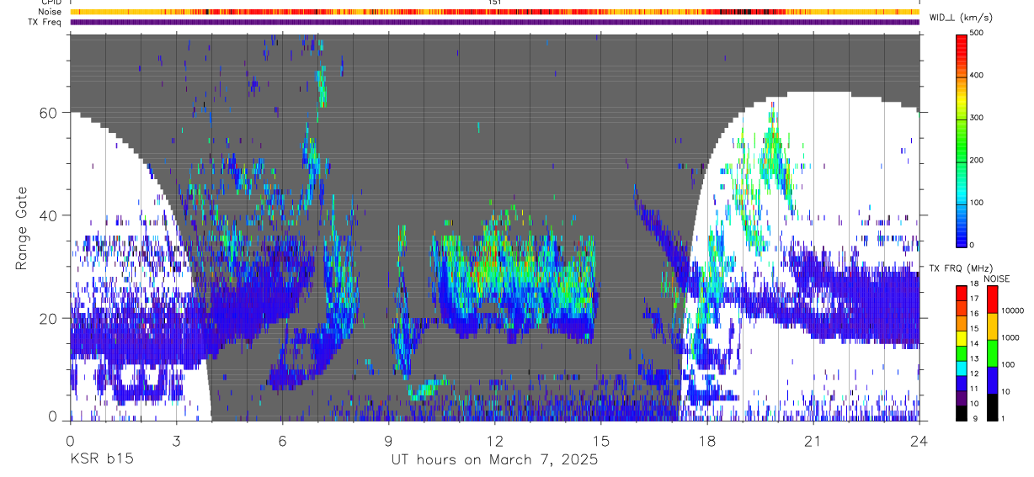
Task: Click the 'TX FRQ (MHz)' legend title
Action: point(962,268)
